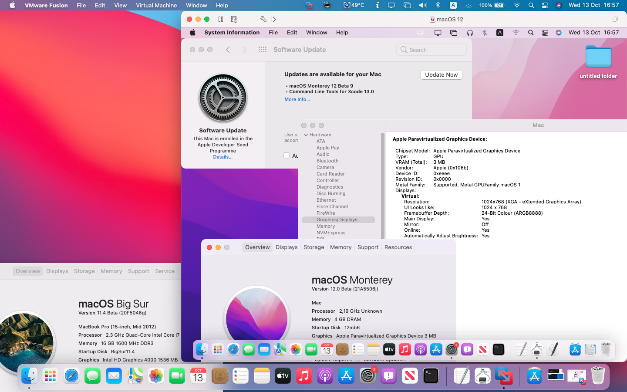Open the More Info… link for updates
This screenshot has height=392, width=627.
pyautogui.click(x=297, y=99)
